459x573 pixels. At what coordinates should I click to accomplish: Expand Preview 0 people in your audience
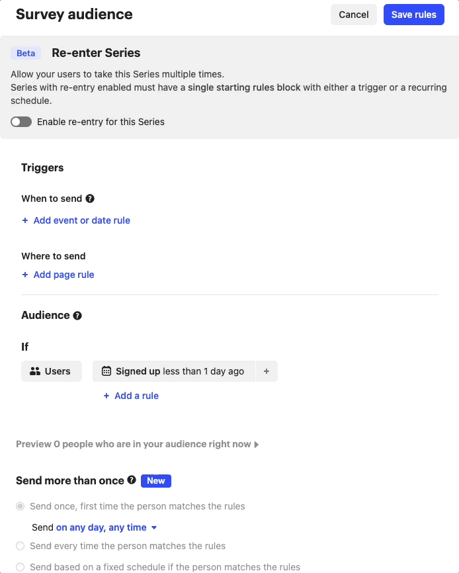tap(137, 444)
